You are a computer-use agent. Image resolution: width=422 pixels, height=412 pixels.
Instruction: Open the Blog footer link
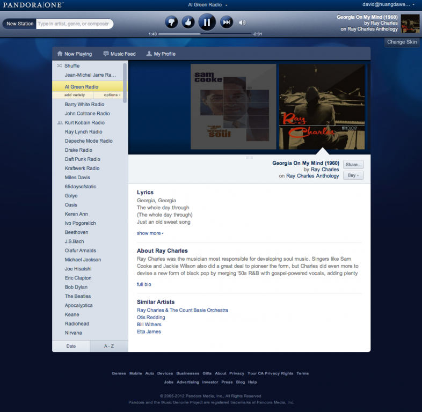click(x=241, y=382)
